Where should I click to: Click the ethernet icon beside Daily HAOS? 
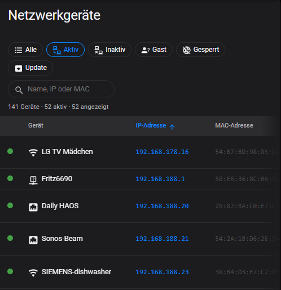click(x=33, y=207)
